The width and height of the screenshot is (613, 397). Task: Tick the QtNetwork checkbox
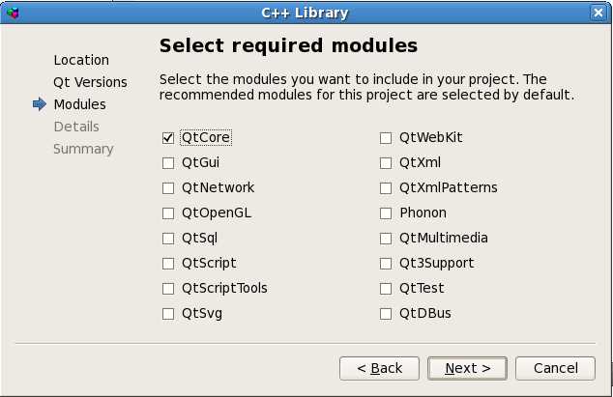[x=168, y=188]
